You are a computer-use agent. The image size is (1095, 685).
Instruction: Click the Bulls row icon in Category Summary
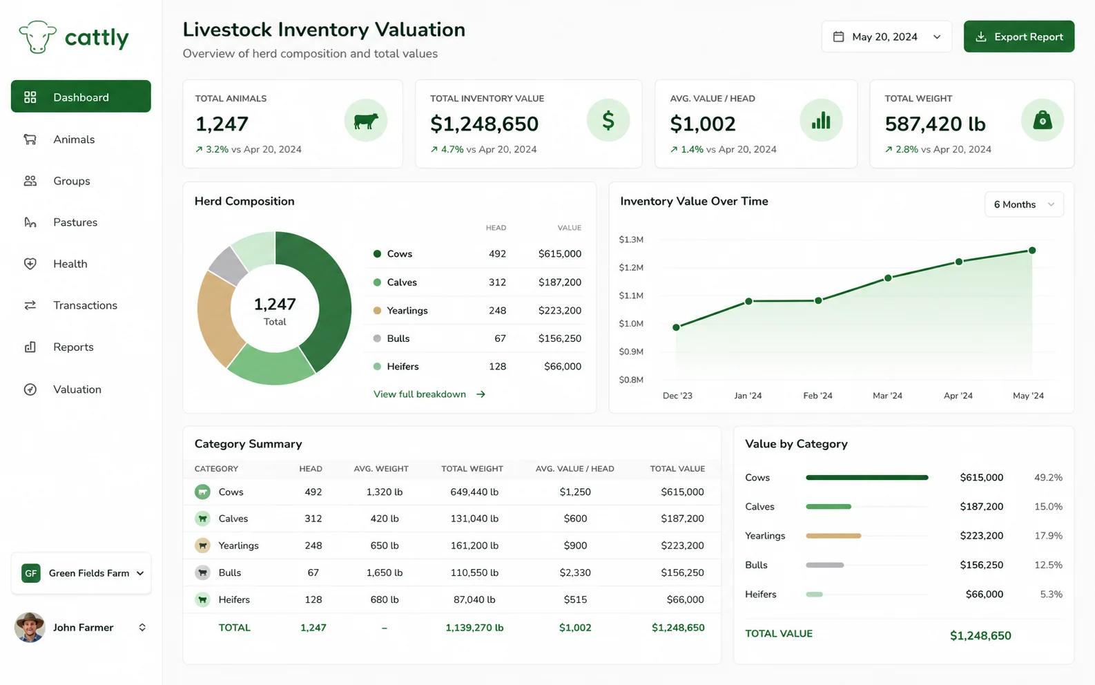click(x=202, y=572)
